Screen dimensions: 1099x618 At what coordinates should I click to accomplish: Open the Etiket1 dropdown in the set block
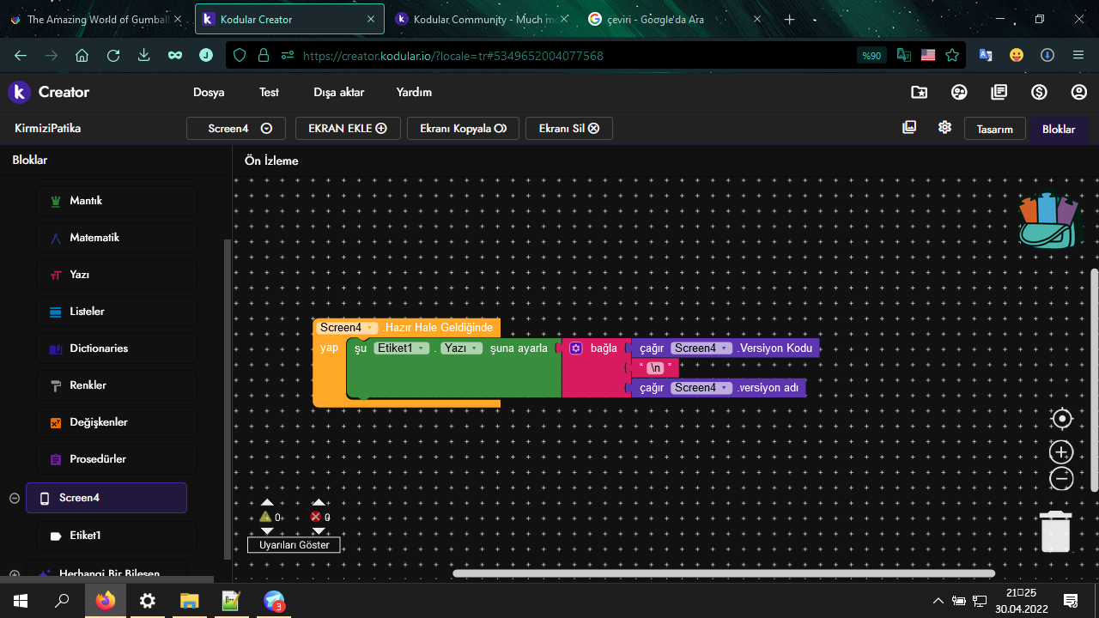402,348
